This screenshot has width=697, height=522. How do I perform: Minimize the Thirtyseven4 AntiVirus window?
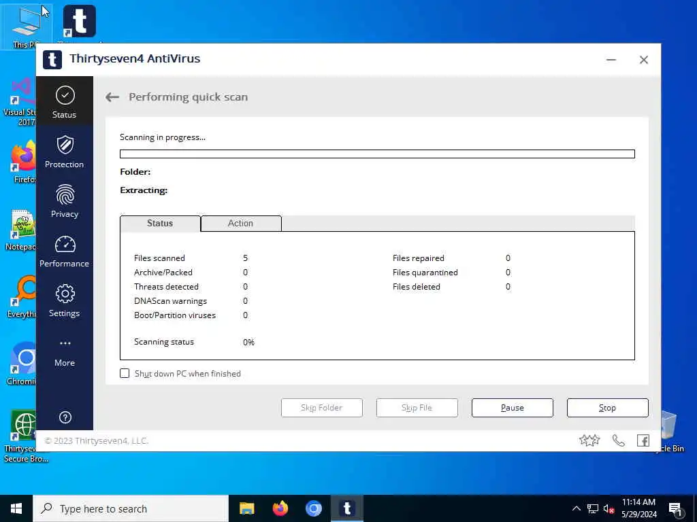coord(611,60)
